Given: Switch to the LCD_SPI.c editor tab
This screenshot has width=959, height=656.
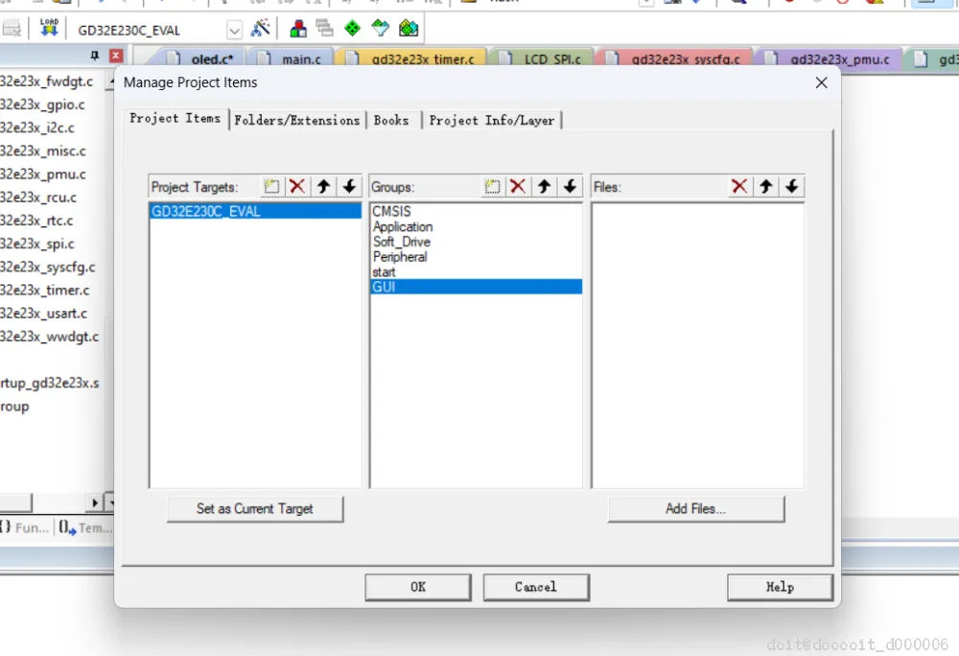Looking at the screenshot, I should point(542,59).
